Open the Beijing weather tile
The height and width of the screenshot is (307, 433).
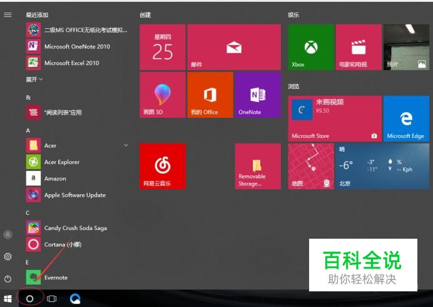[x=382, y=166]
